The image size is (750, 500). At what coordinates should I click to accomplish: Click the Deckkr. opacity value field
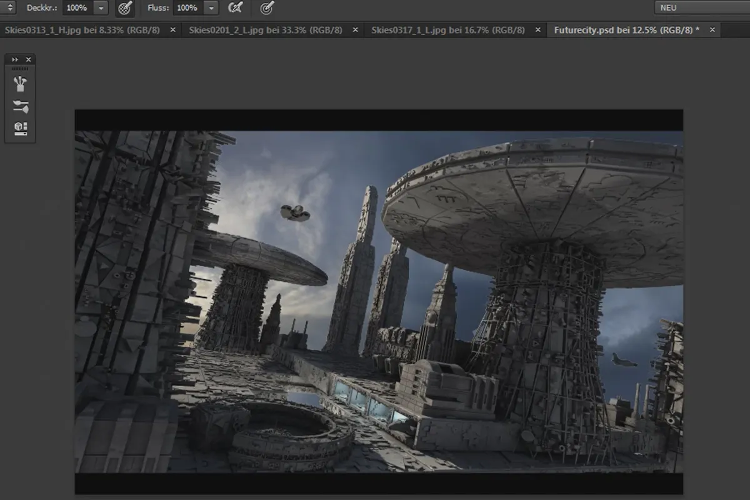pyautogui.click(x=77, y=8)
